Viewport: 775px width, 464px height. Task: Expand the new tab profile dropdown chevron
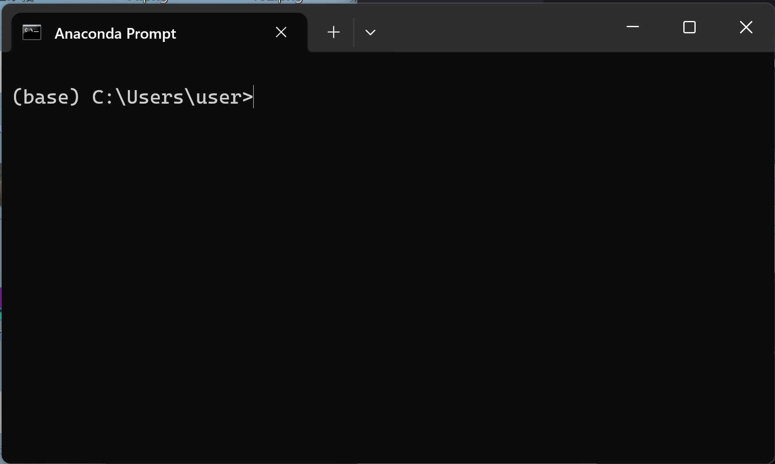coord(370,32)
